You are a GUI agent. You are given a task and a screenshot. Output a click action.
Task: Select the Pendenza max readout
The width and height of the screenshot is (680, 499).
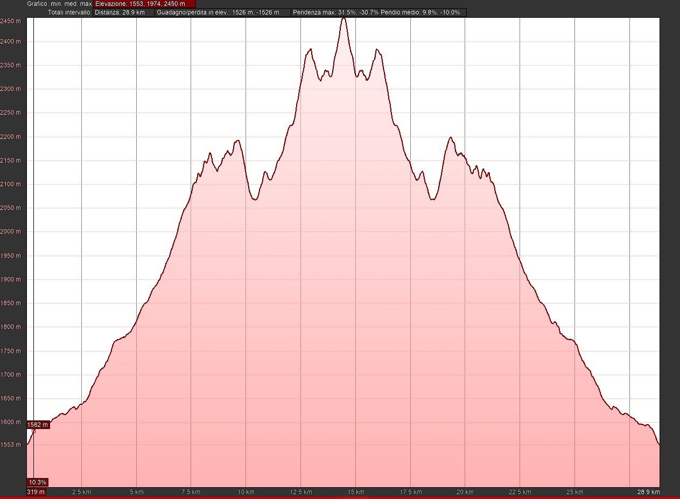click(x=335, y=12)
